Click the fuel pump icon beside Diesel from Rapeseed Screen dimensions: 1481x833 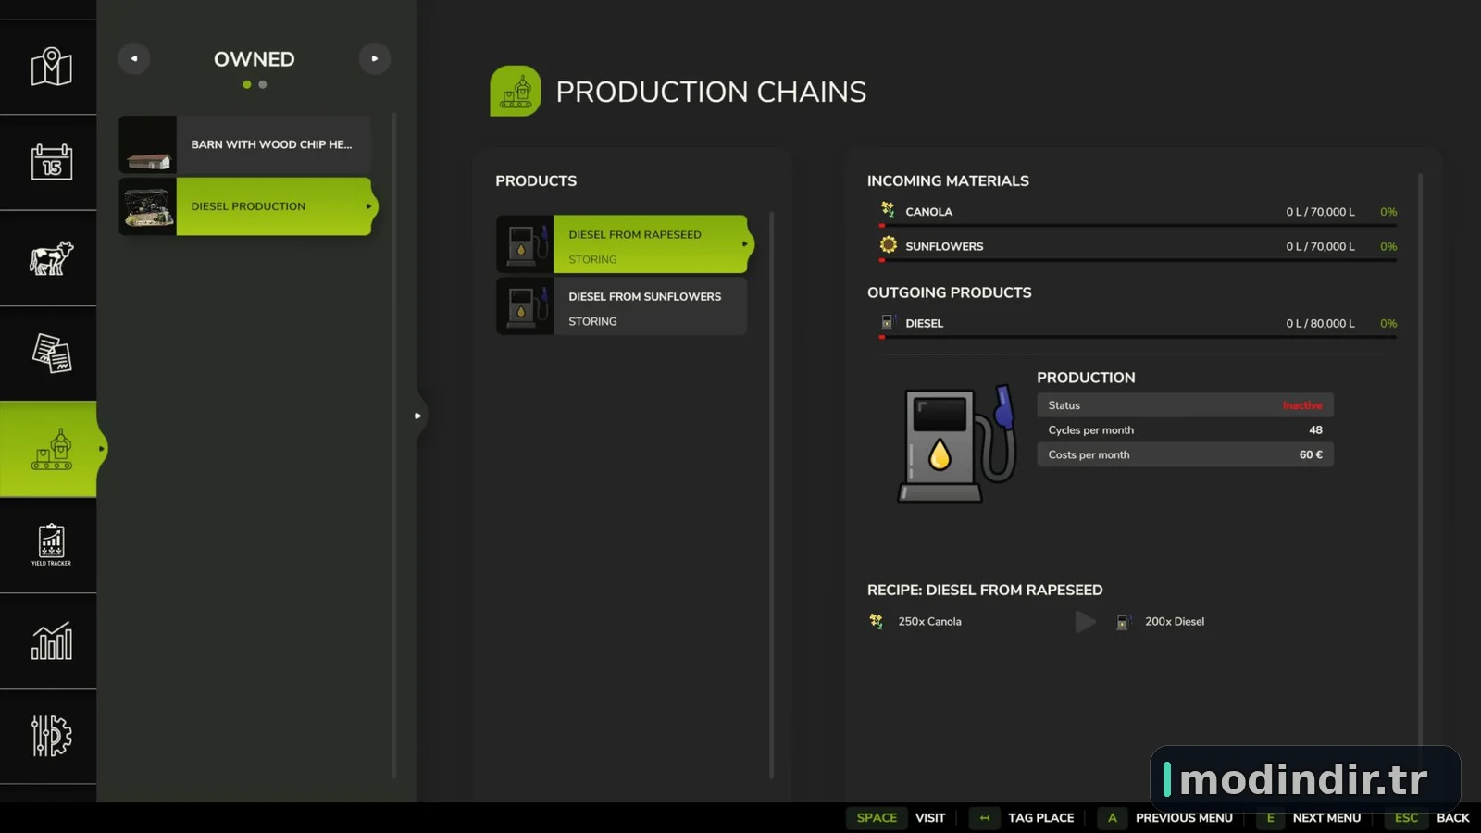(x=525, y=244)
